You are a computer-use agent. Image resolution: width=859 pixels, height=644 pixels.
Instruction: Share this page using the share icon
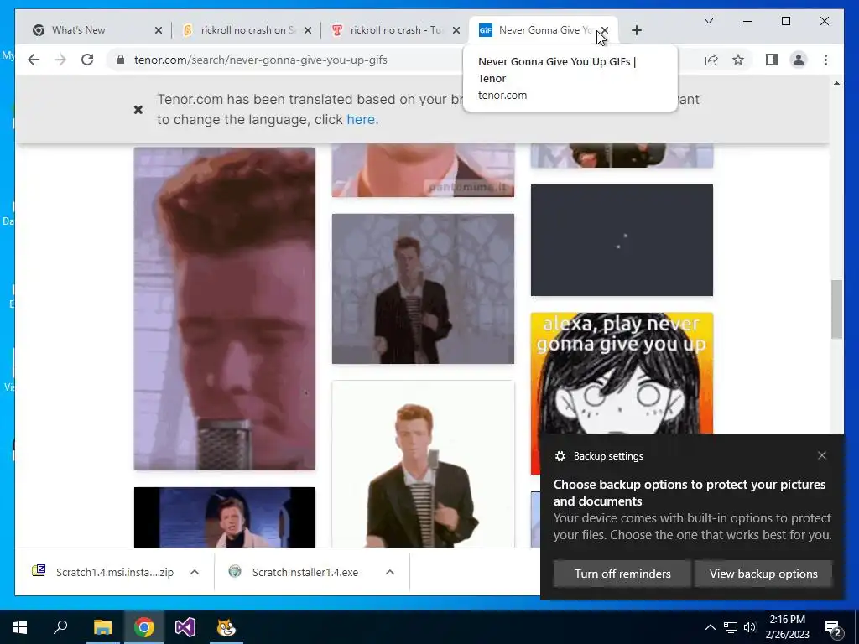click(x=711, y=60)
